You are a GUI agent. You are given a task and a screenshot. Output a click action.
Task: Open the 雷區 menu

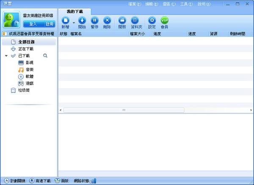(169, 4)
